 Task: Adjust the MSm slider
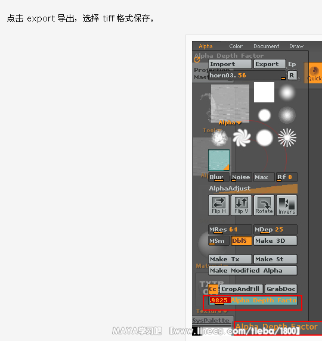coord(219,241)
